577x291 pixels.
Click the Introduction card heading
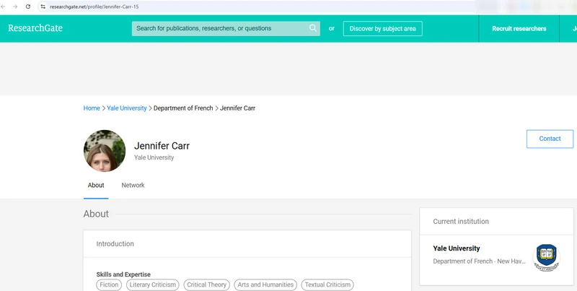click(115, 244)
